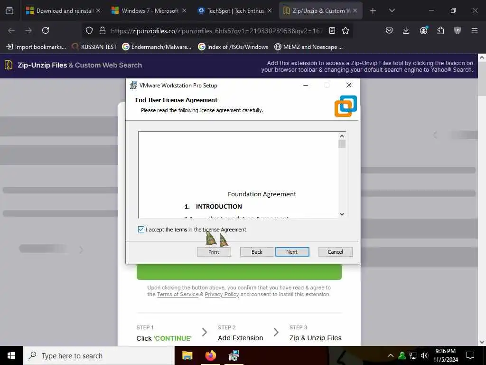The height and width of the screenshot is (365, 486).
Task: Click Print in VMware Setup dialog
Action: point(214,252)
